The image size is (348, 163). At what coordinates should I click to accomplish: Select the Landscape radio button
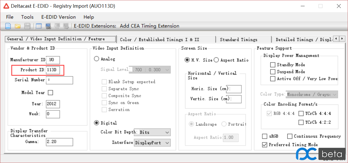click(x=192, y=124)
